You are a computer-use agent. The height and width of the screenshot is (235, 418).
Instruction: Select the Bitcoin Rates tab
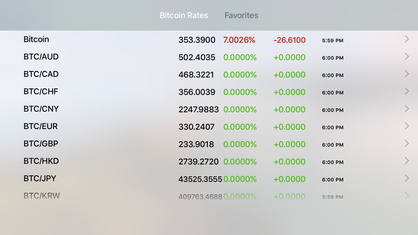pyautogui.click(x=184, y=15)
